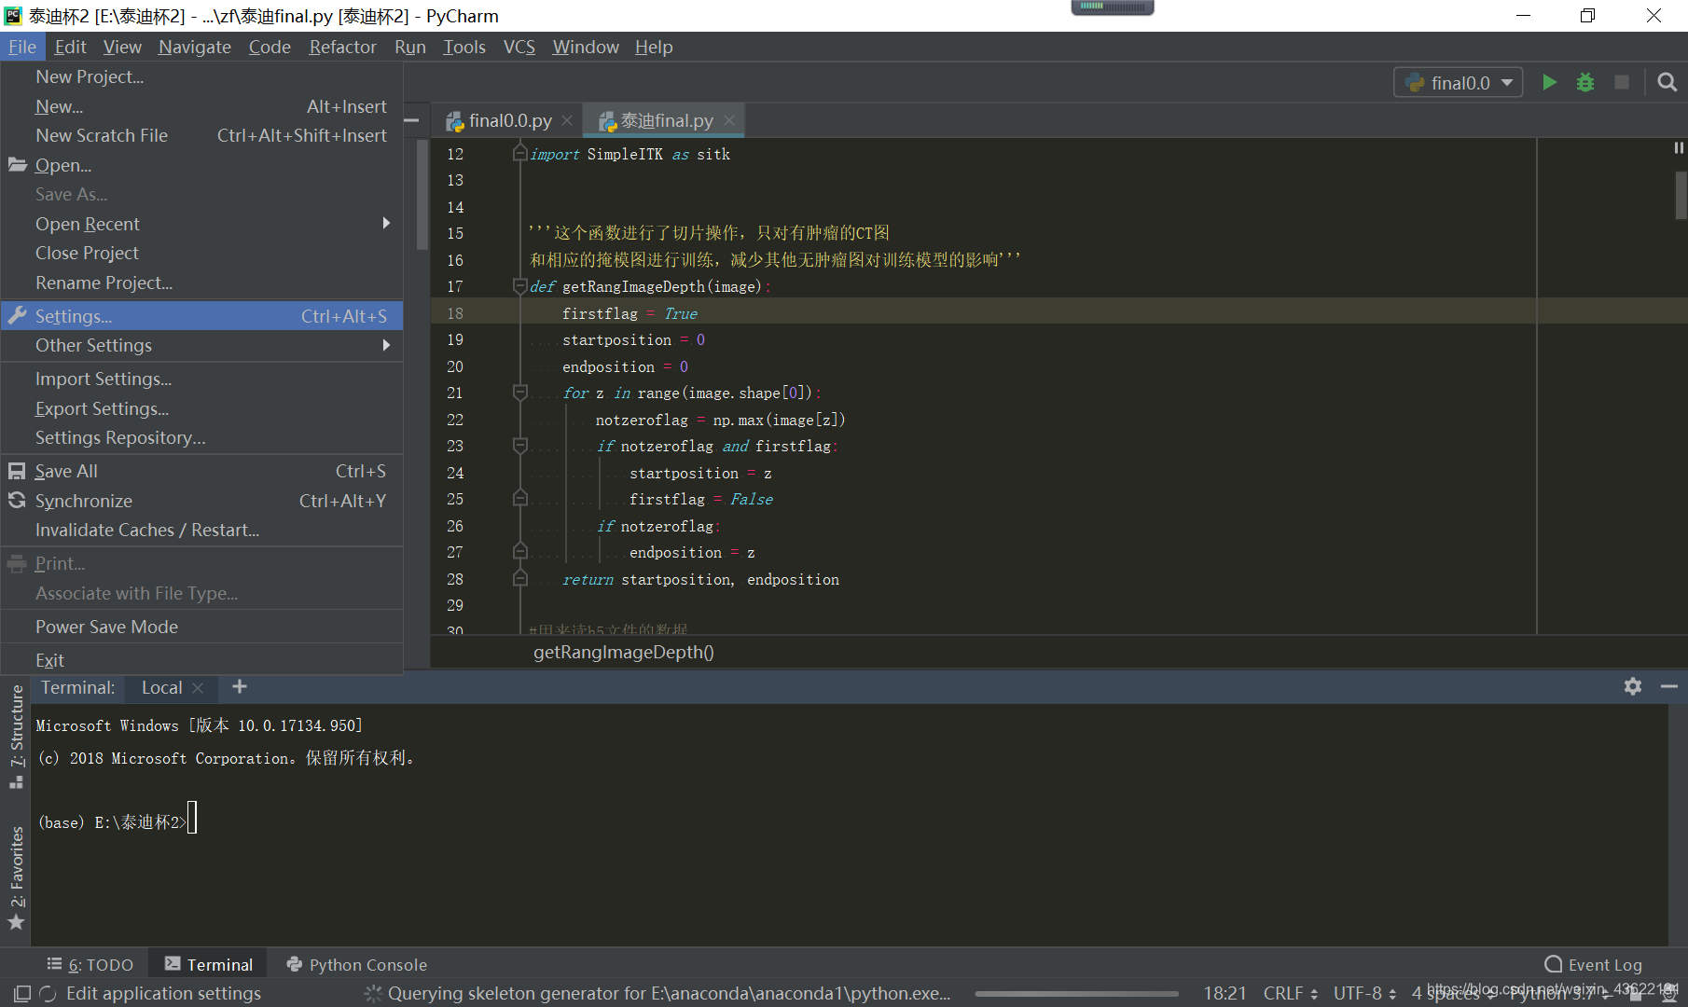Image resolution: width=1688 pixels, height=1007 pixels.
Task: Open the Window menu
Action: point(585,47)
